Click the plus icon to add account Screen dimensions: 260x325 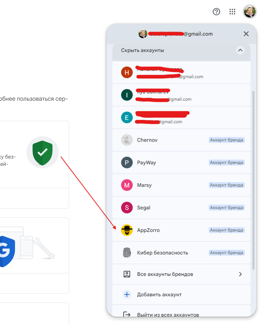[x=127, y=294]
